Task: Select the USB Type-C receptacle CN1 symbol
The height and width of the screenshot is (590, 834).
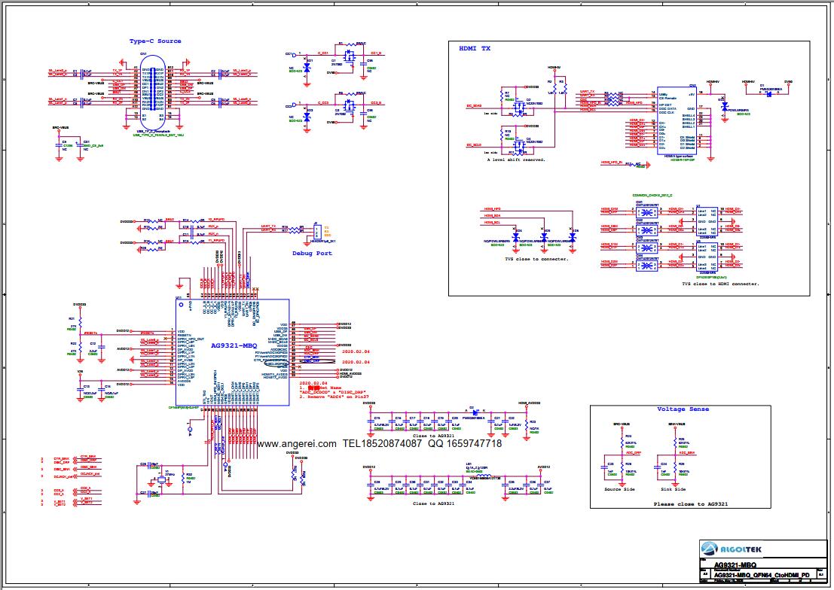Action: (x=153, y=89)
